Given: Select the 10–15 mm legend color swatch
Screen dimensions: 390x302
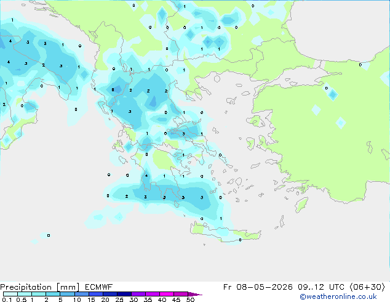Looking at the screenshot, I should click(81, 294).
